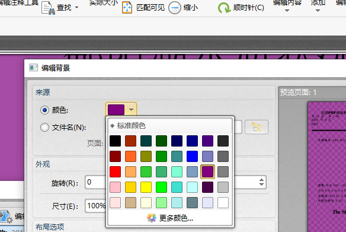
Task: Click the preview page thumbnail
Action: click(327, 167)
